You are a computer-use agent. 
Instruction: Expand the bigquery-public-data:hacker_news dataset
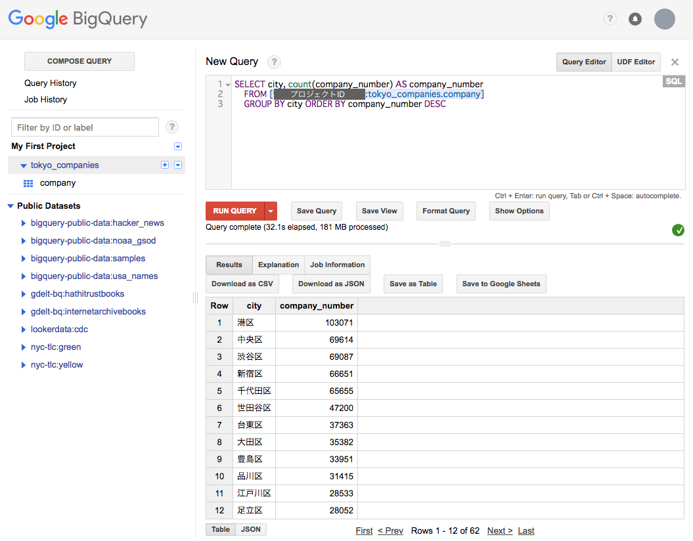(x=24, y=223)
